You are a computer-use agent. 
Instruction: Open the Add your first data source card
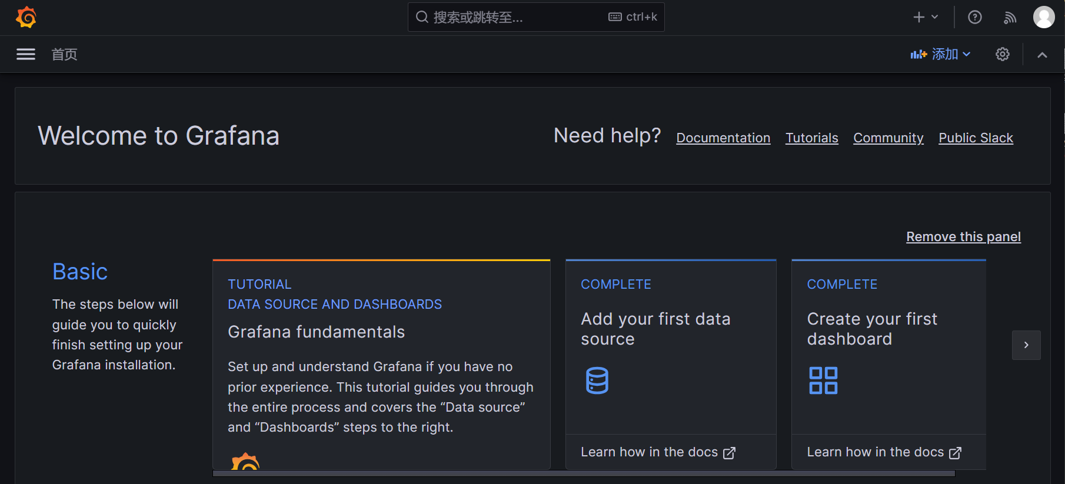pos(671,365)
